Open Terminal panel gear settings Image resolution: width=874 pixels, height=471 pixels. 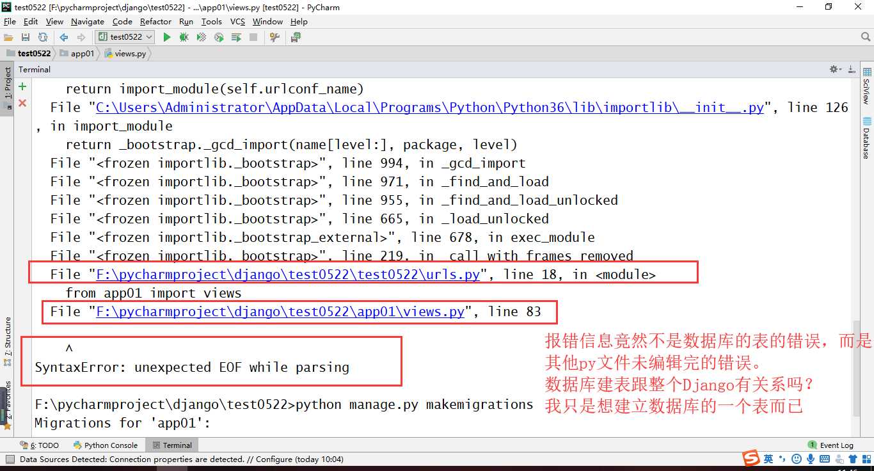[835, 69]
